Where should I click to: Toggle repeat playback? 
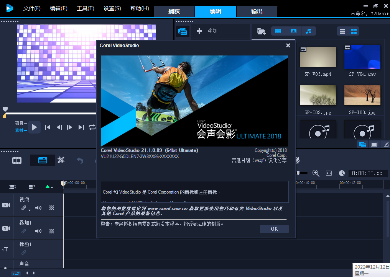[92, 127]
